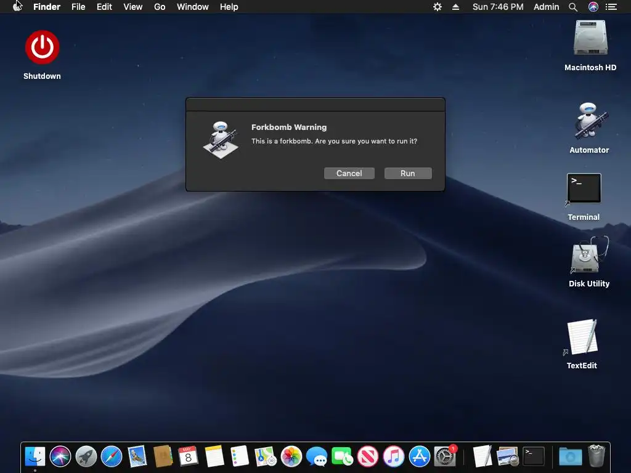The image size is (631, 473).
Task: Click the Siri icon in menu bar
Action: (x=593, y=7)
